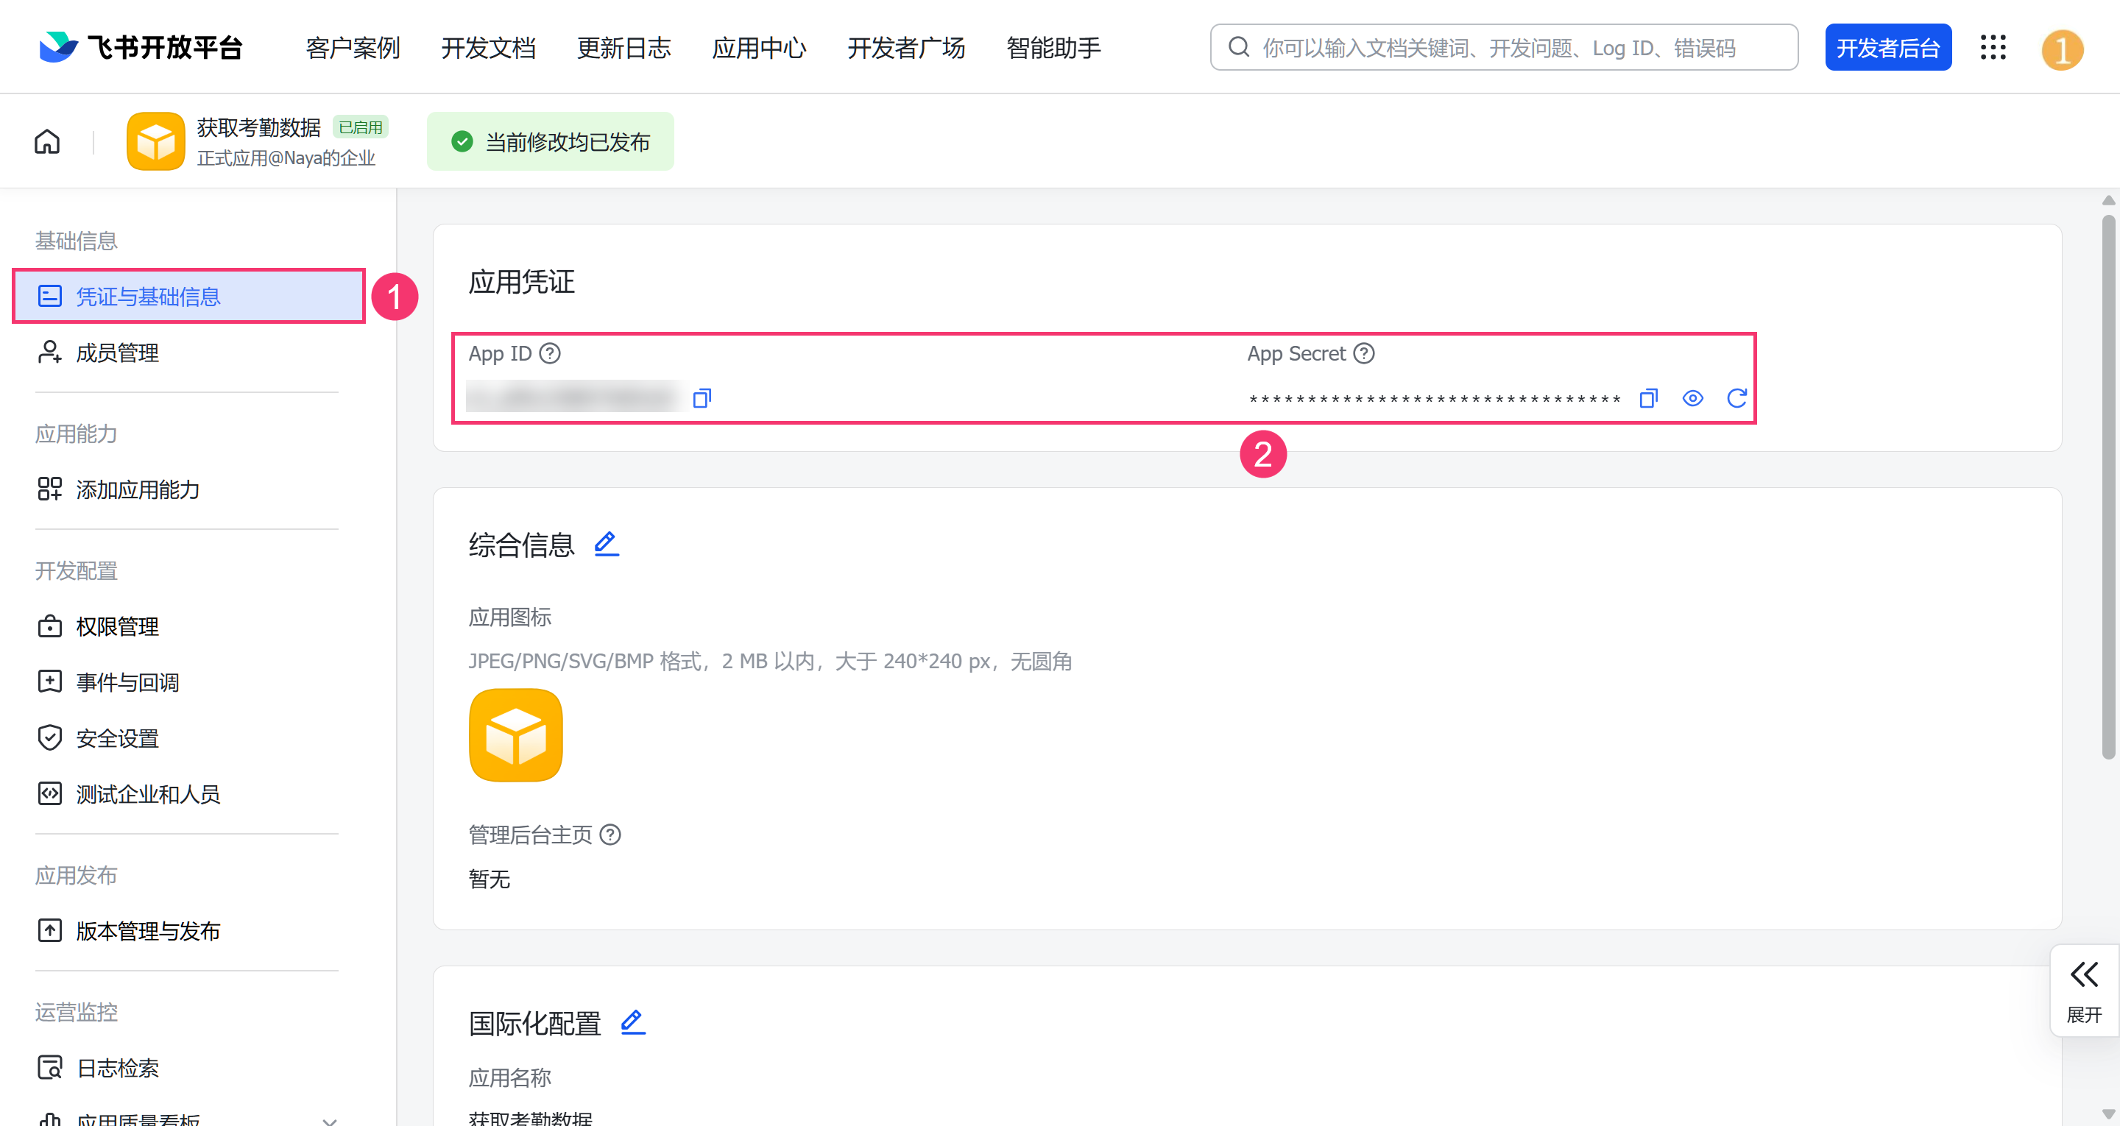Image resolution: width=2120 pixels, height=1126 pixels.
Task: Edit 国际化配置 with the pencil icon
Action: pos(632,1022)
